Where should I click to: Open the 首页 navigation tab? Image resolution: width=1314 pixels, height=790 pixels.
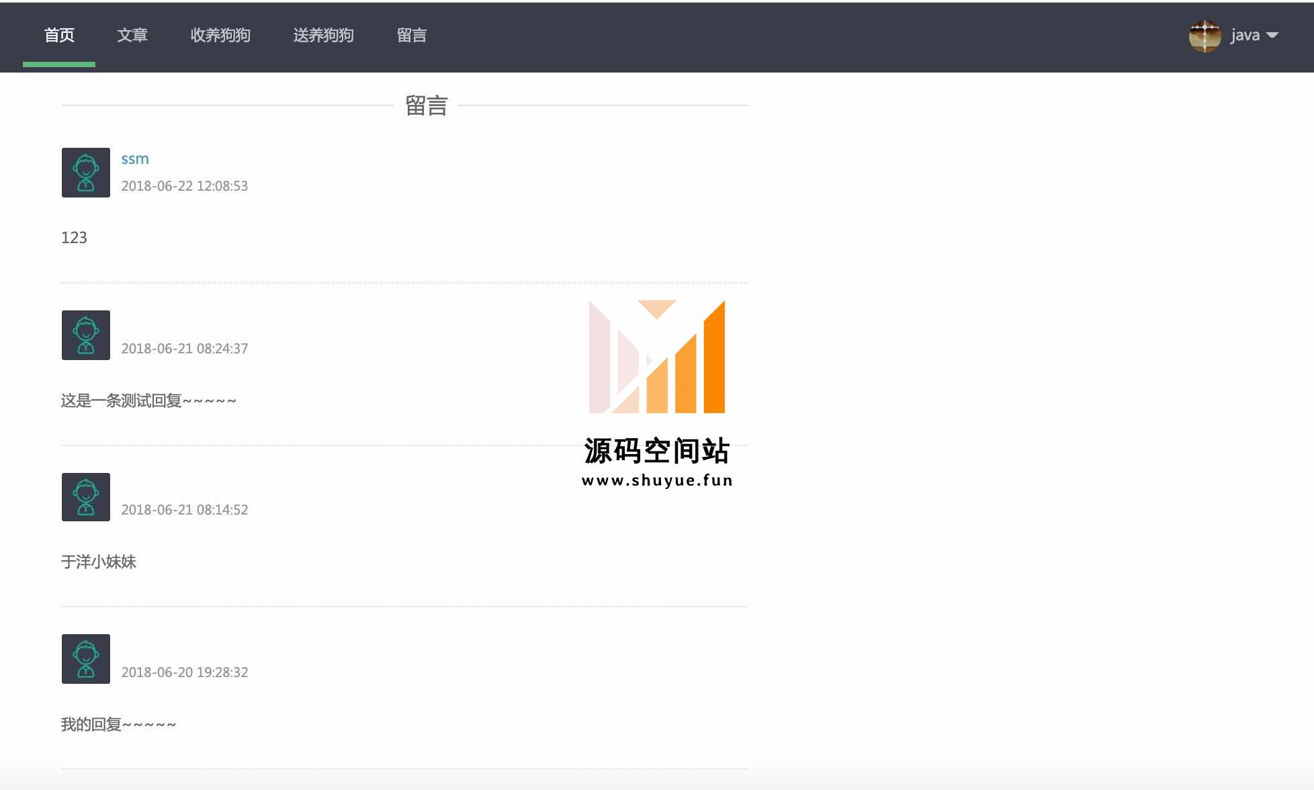point(59,35)
